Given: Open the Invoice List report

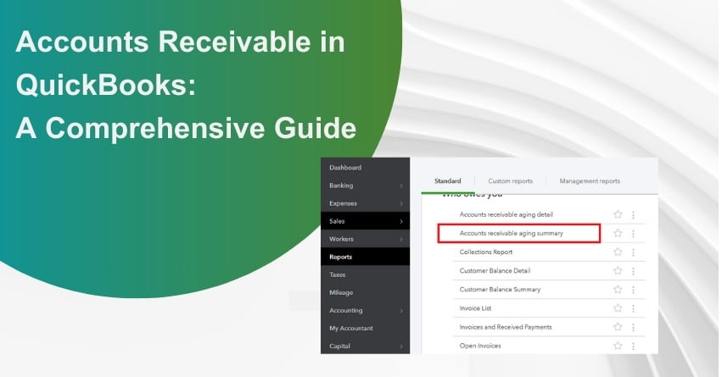Looking at the screenshot, I should click(475, 308).
